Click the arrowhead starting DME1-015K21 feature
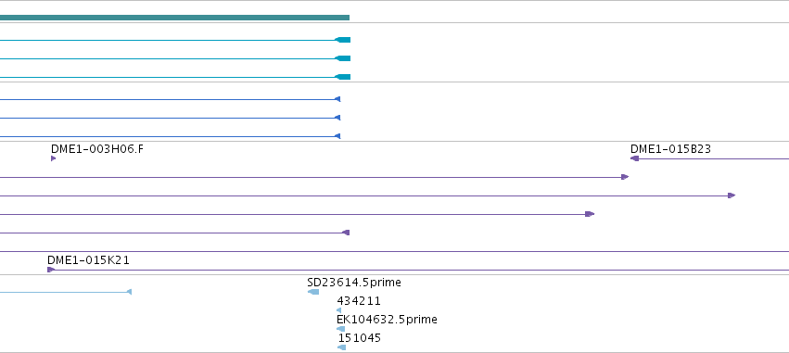Image resolution: width=789 pixels, height=353 pixels. pos(51,270)
